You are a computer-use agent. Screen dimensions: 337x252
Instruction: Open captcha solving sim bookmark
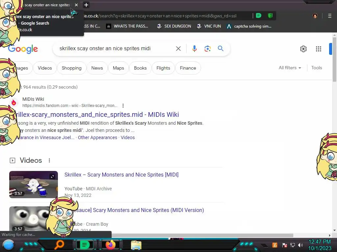coord(249,26)
